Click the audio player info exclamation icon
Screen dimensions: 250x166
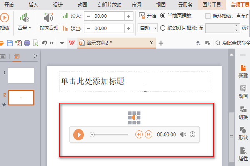pos(192,134)
